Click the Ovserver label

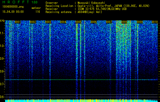pyautogui.click(x=52, y=3)
